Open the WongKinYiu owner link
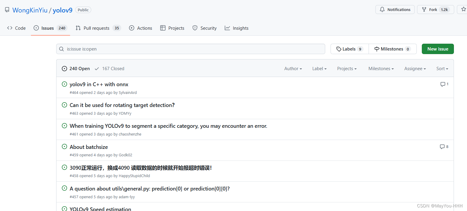The height and width of the screenshot is (211, 467). pos(30,10)
